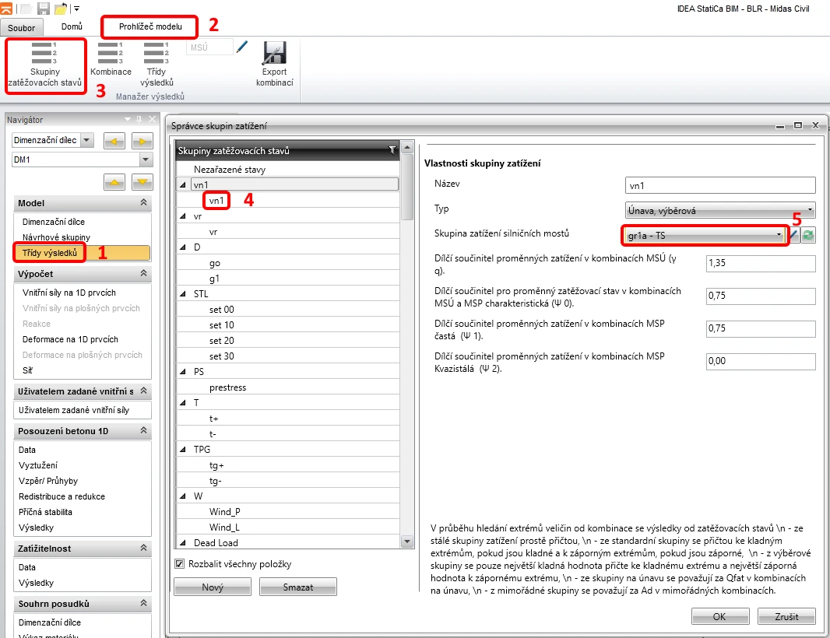Open the Typ dropdown Únava, výběrová
Viewport: 830px width, 638px height.
[720, 210]
